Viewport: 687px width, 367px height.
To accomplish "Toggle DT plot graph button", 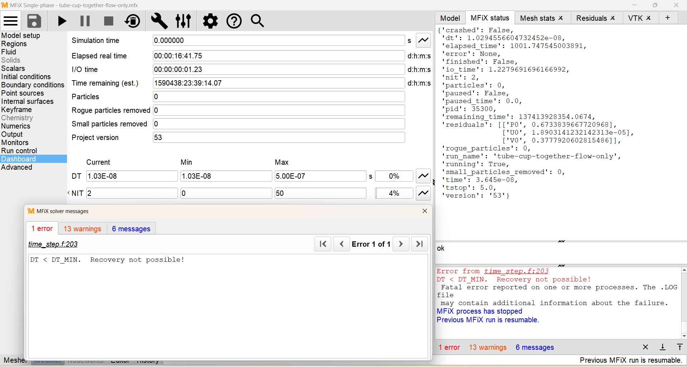I will (423, 176).
